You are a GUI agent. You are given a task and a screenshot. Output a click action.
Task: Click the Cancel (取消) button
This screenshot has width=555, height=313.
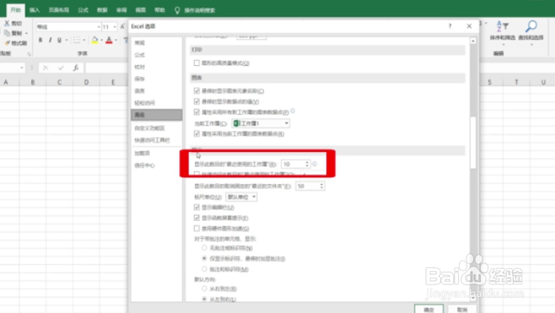point(462,309)
